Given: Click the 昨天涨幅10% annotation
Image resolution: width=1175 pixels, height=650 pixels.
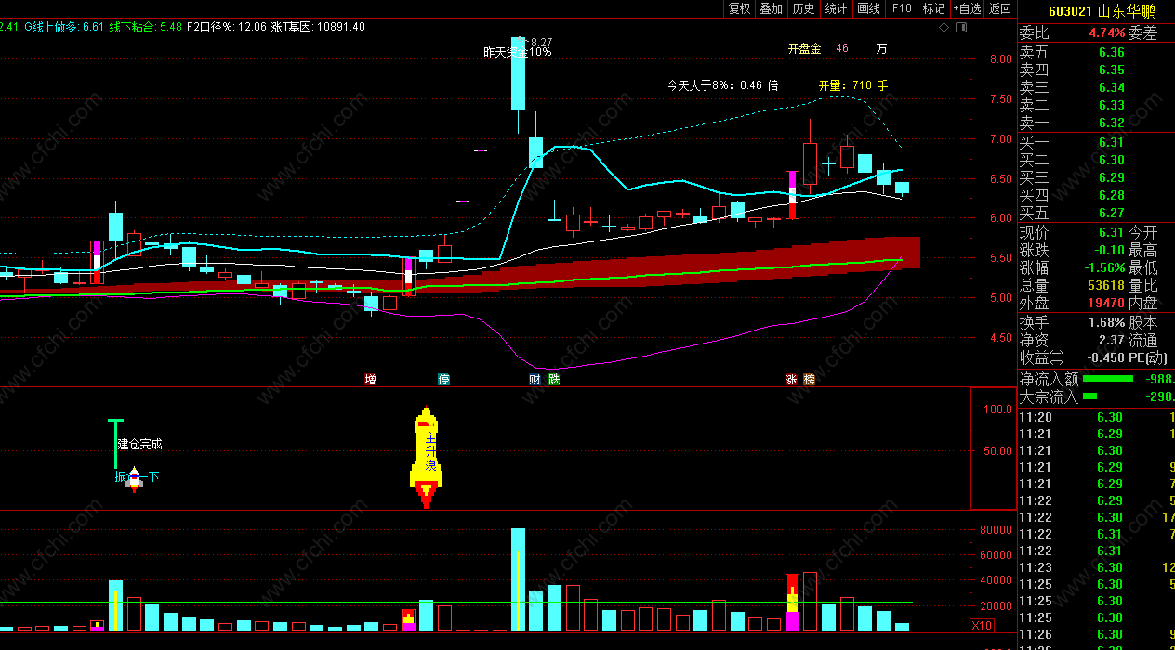Looking at the screenshot, I should click(x=518, y=52).
